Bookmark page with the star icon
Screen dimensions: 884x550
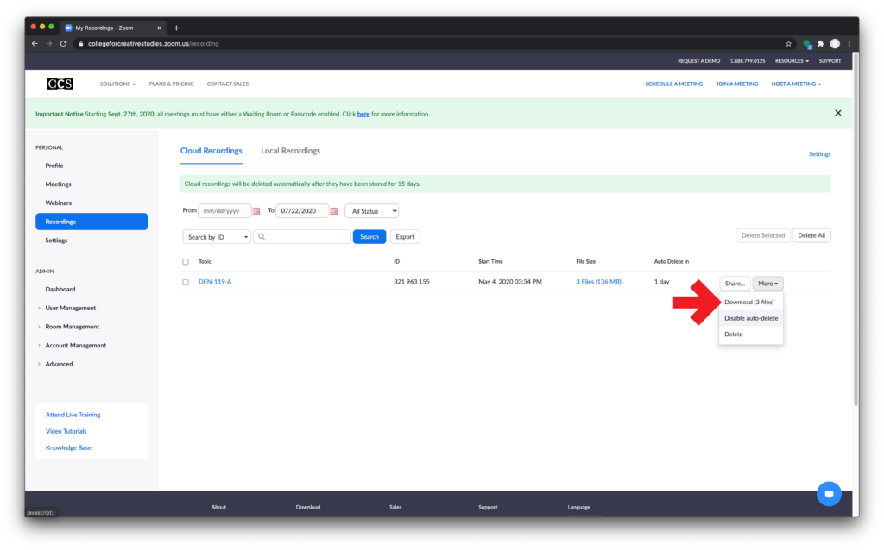tap(788, 44)
